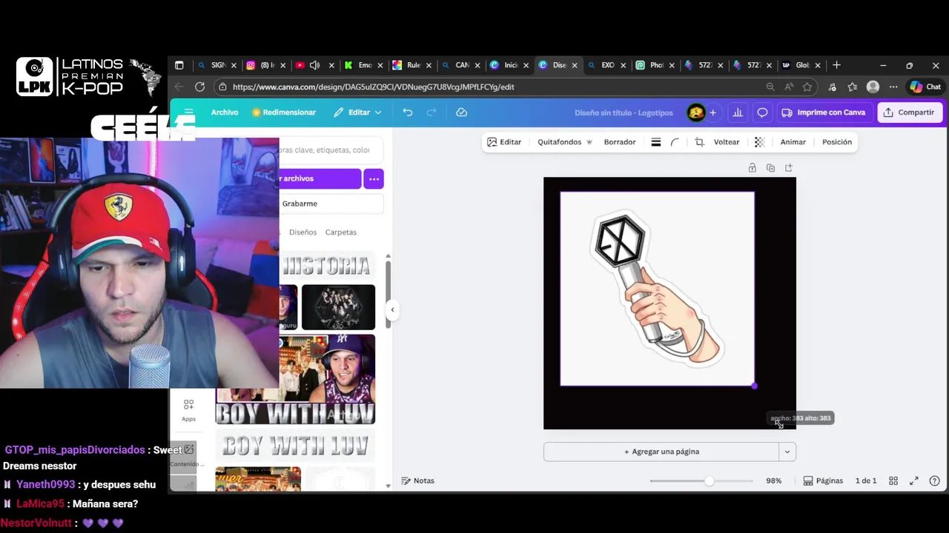Check the cloud save status icon
The width and height of the screenshot is (949, 533).
point(461,113)
